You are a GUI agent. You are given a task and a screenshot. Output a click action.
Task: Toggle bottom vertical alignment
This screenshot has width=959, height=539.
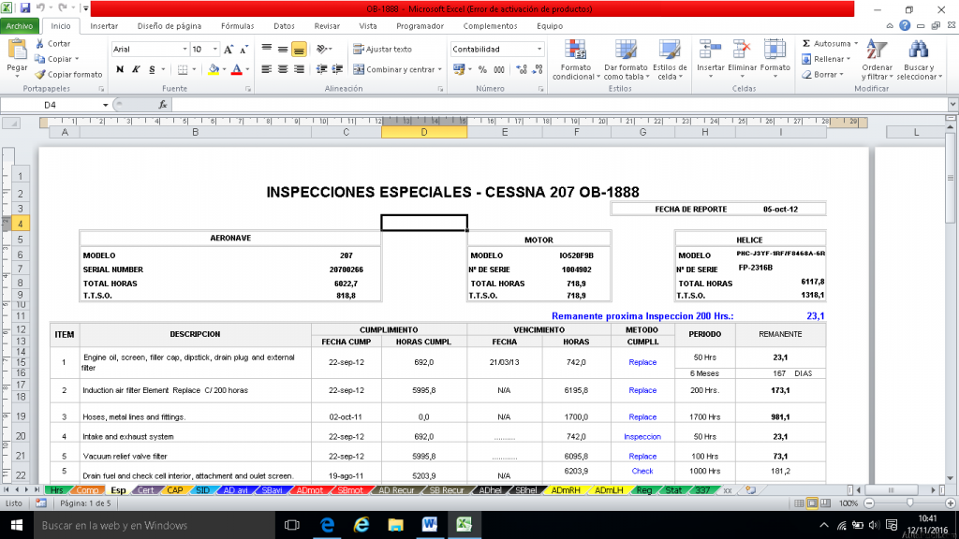coord(299,50)
